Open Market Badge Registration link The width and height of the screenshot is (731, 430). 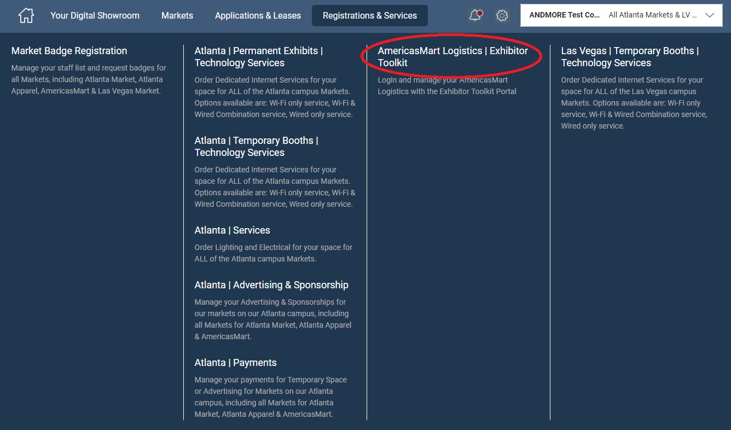pos(69,51)
